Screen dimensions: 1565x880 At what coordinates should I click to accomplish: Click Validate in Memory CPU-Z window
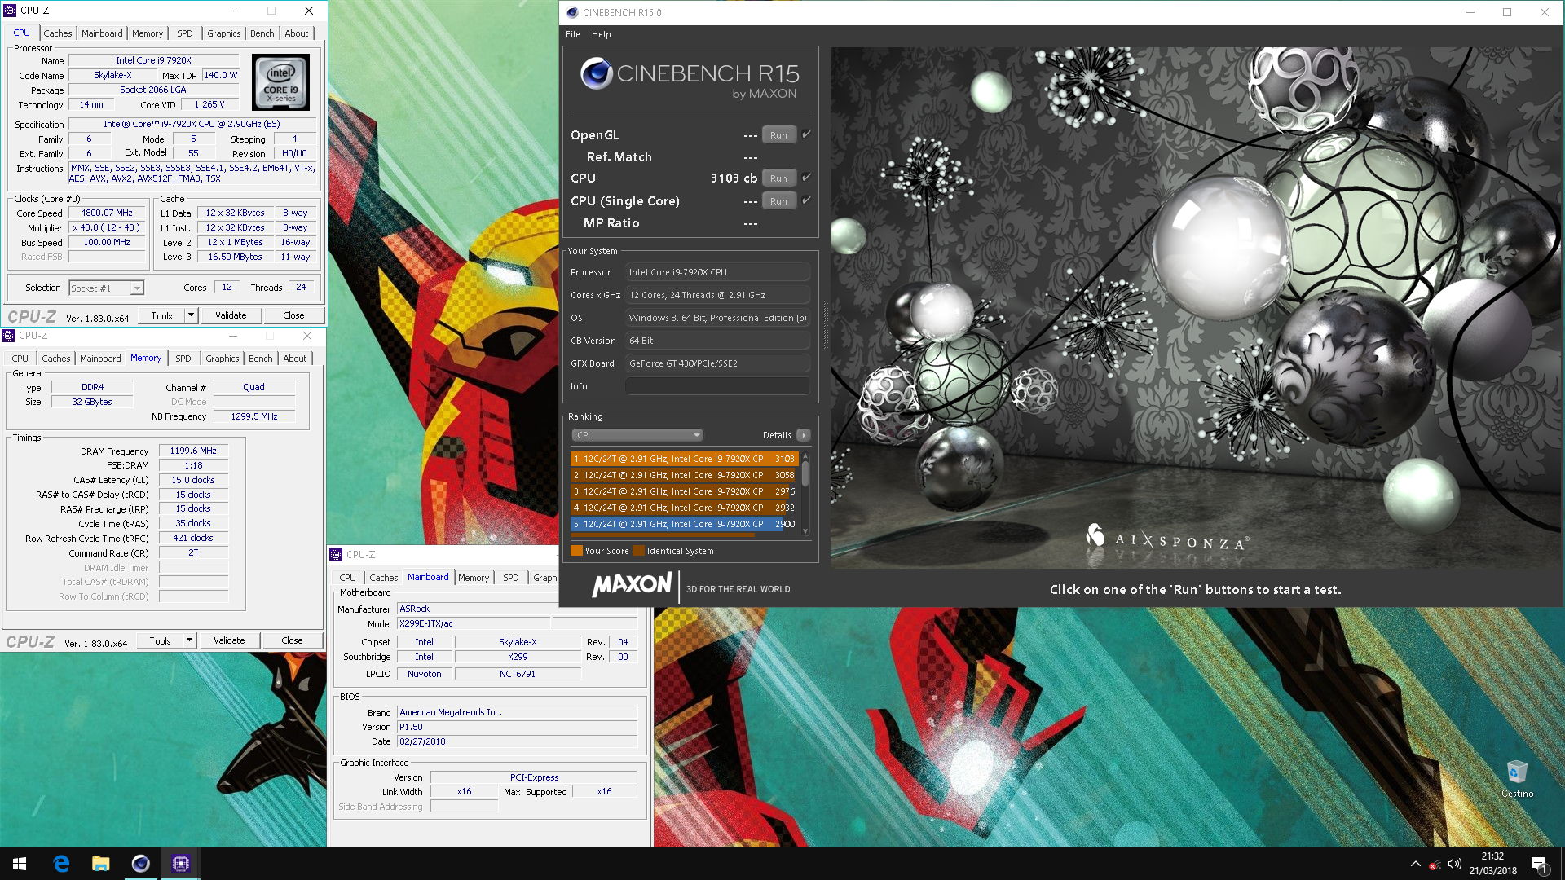(x=229, y=641)
